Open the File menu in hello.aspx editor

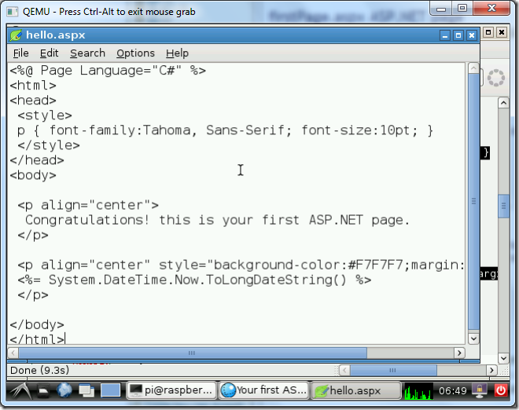point(21,53)
